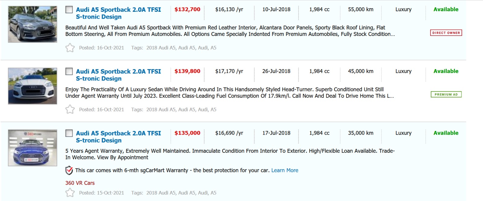483x201 pixels.
Task: Tick the checkbox for the $132,700 Audi A5
Action: [69, 10]
